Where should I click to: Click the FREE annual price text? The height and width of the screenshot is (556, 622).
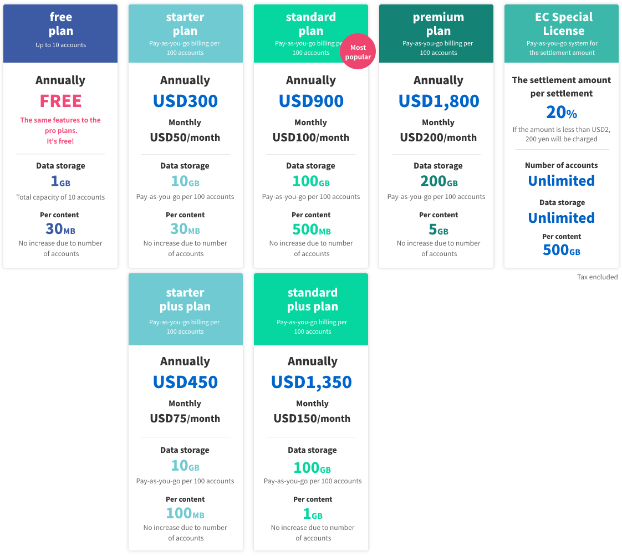point(60,101)
